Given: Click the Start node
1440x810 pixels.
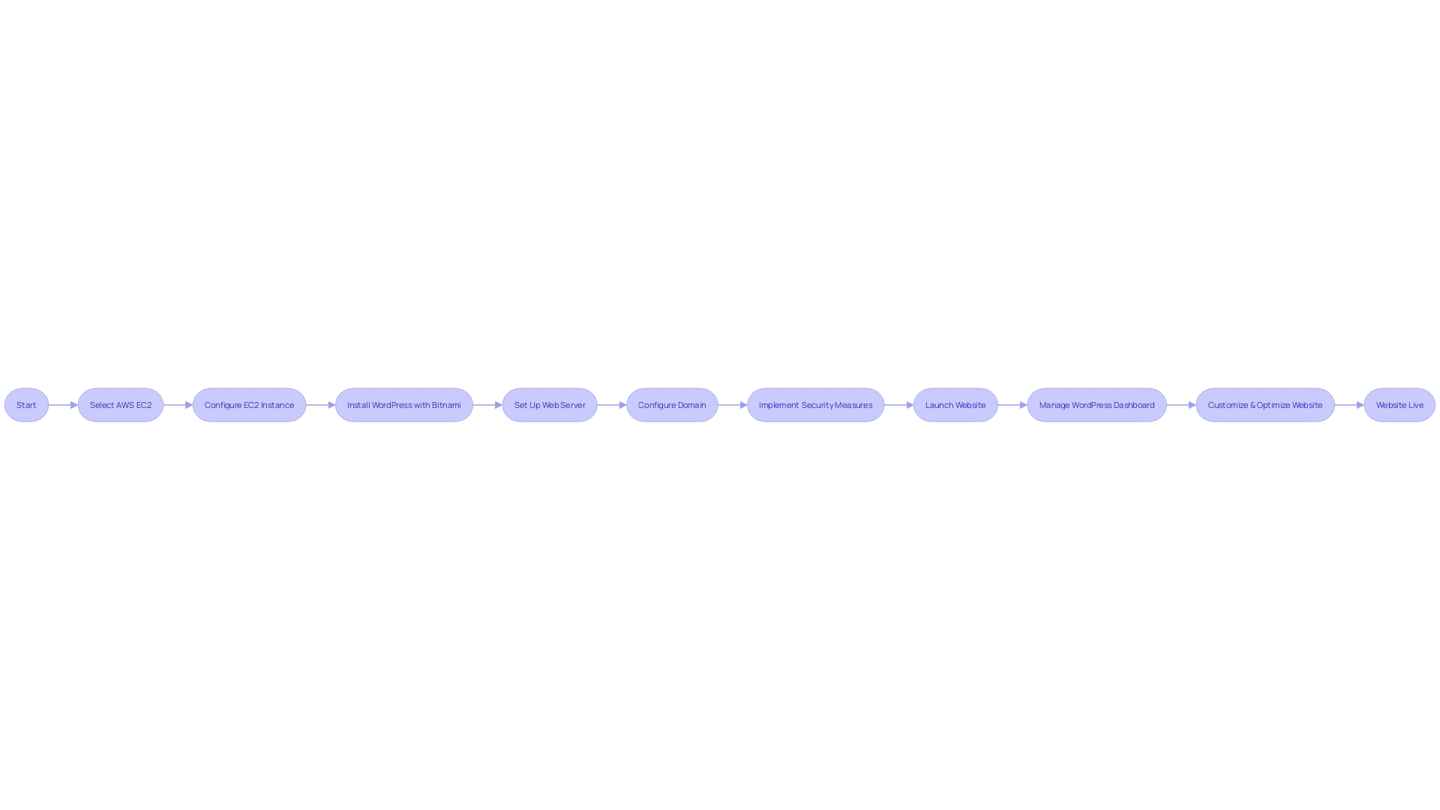Looking at the screenshot, I should [25, 404].
